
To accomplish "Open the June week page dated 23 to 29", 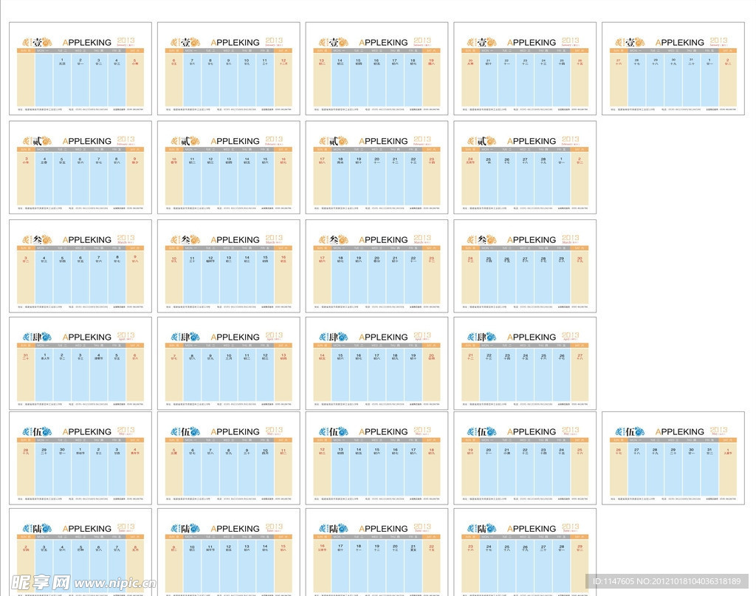I will 525,552.
